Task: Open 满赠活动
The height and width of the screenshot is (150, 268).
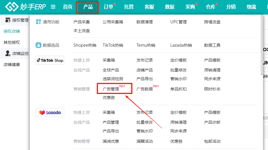Action: pyautogui.click(x=145, y=141)
